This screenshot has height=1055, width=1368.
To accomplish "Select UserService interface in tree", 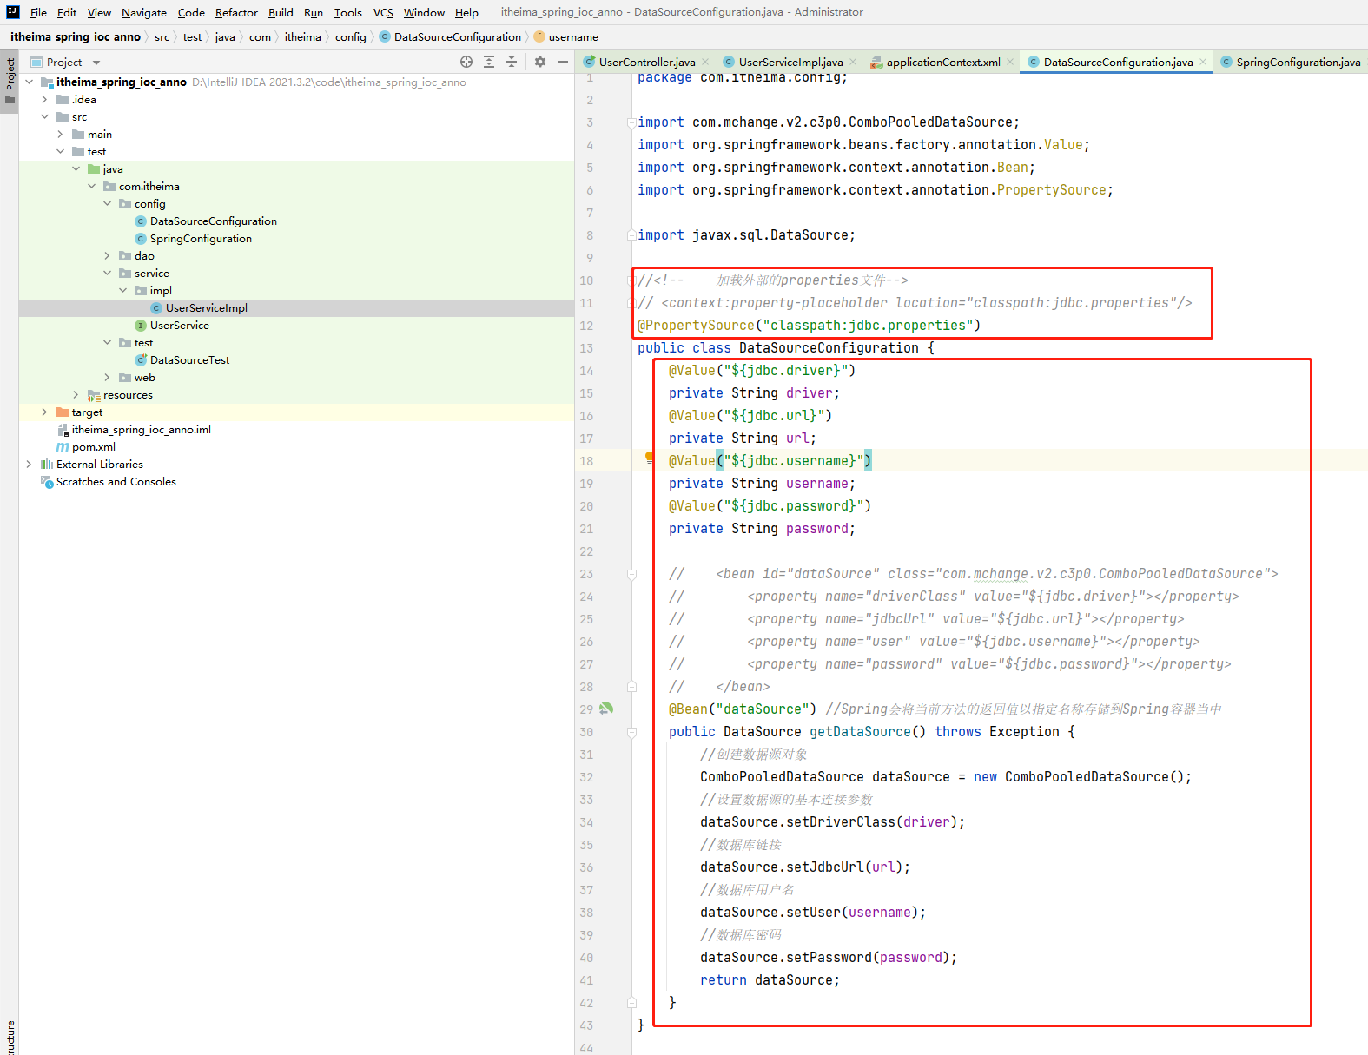I will (172, 326).
